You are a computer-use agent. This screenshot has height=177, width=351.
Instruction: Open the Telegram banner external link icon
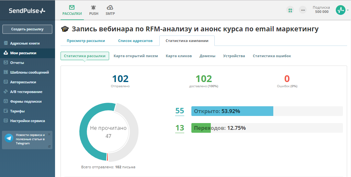click(x=49, y=146)
